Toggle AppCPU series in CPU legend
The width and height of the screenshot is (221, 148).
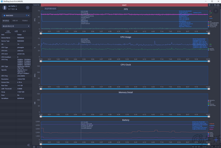pyautogui.click(x=211, y=49)
